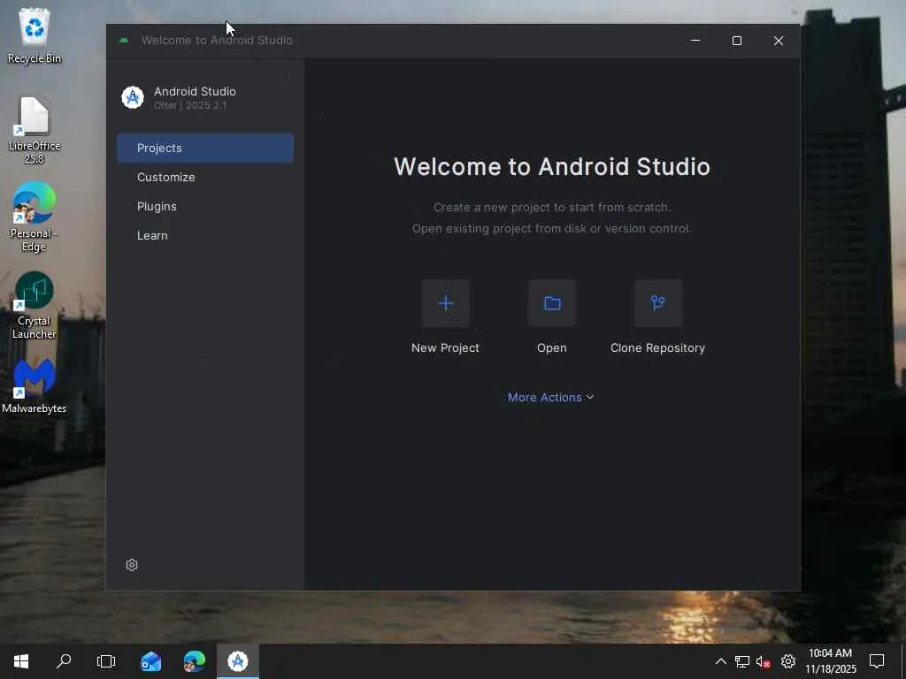Open Edge from the taskbar
Image resolution: width=906 pixels, height=679 pixels.
(194, 661)
